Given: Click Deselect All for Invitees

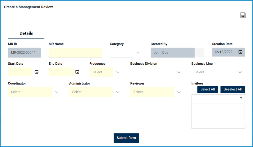Looking at the screenshot, I should coord(233,89).
